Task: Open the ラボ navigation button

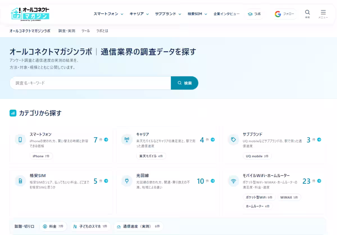Action: [x=254, y=14]
